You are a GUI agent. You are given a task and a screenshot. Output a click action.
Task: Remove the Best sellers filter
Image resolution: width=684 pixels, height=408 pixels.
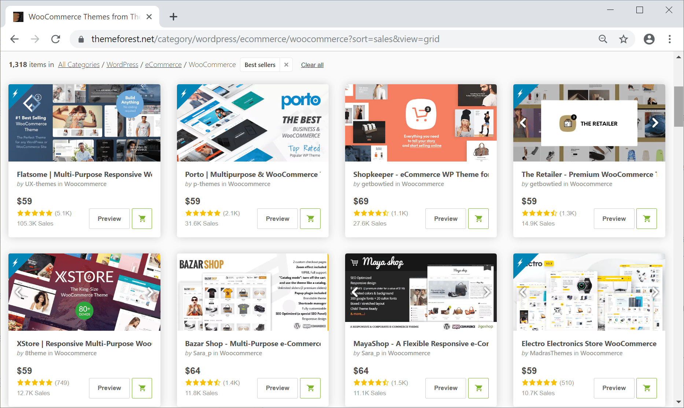[x=286, y=64]
